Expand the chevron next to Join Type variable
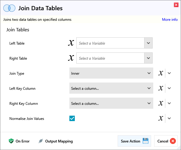This screenshot has width=181, height=150. (x=169, y=73)
